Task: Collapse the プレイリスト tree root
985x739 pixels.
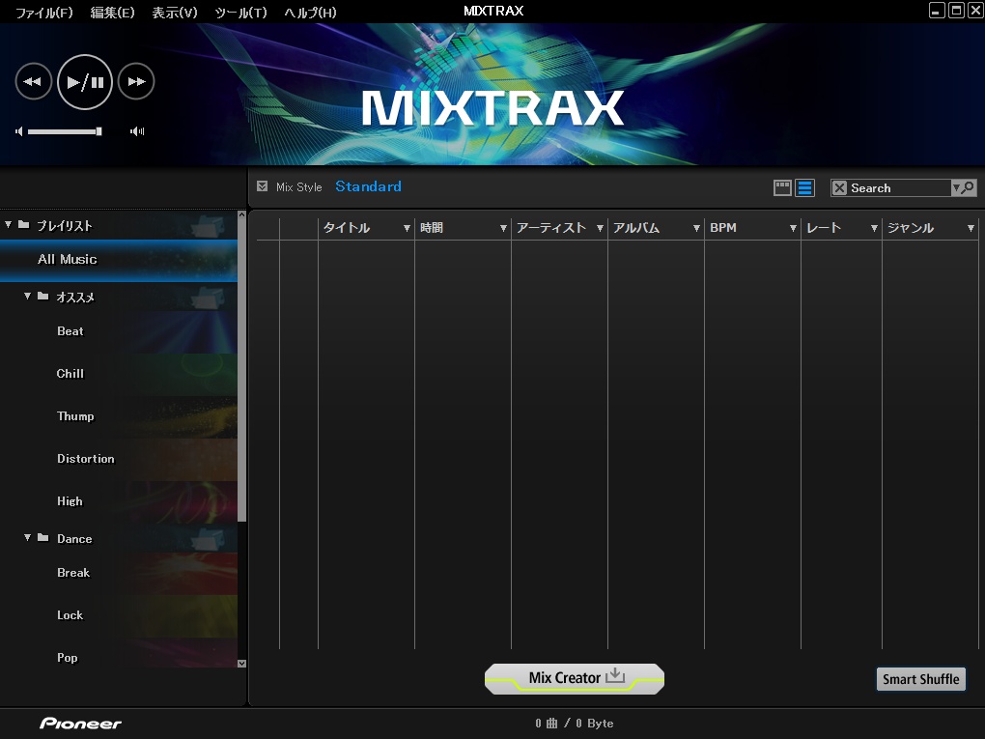Action: coord(8,224)
